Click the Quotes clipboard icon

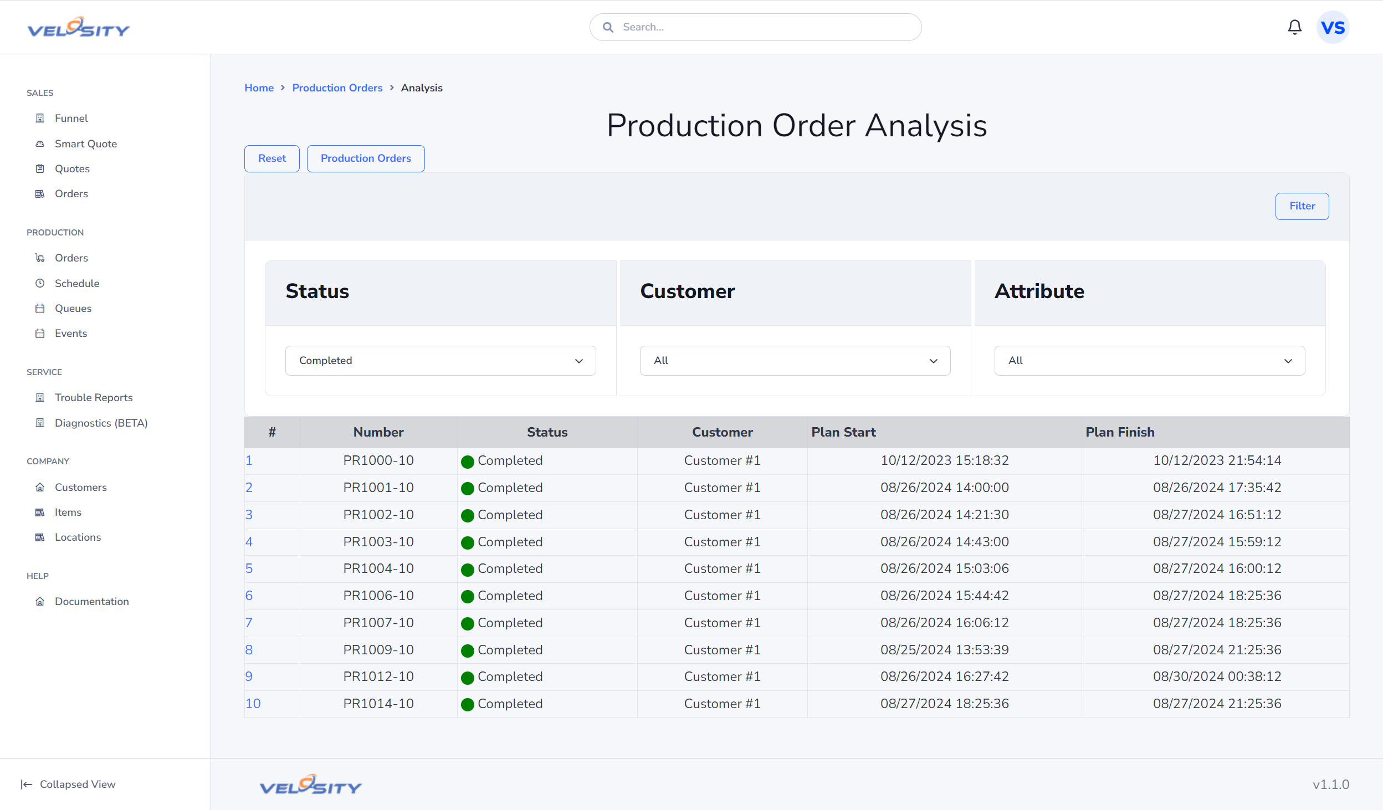pyautogui.click(x=40, y=168)
